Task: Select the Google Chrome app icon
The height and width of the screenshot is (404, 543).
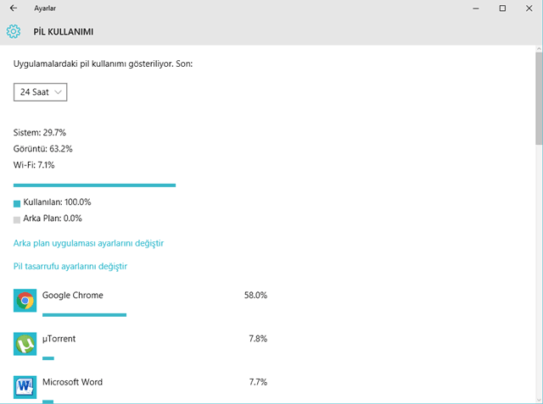Action: [25, 301]
